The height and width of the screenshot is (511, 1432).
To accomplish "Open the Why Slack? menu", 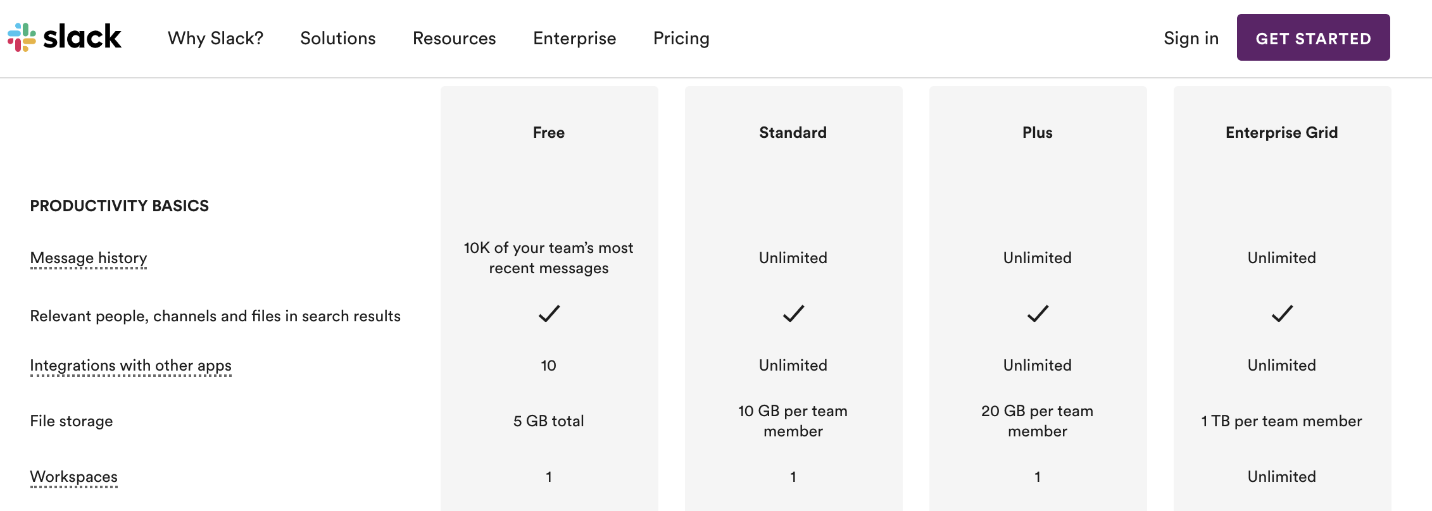I will [x=215, y=39].
